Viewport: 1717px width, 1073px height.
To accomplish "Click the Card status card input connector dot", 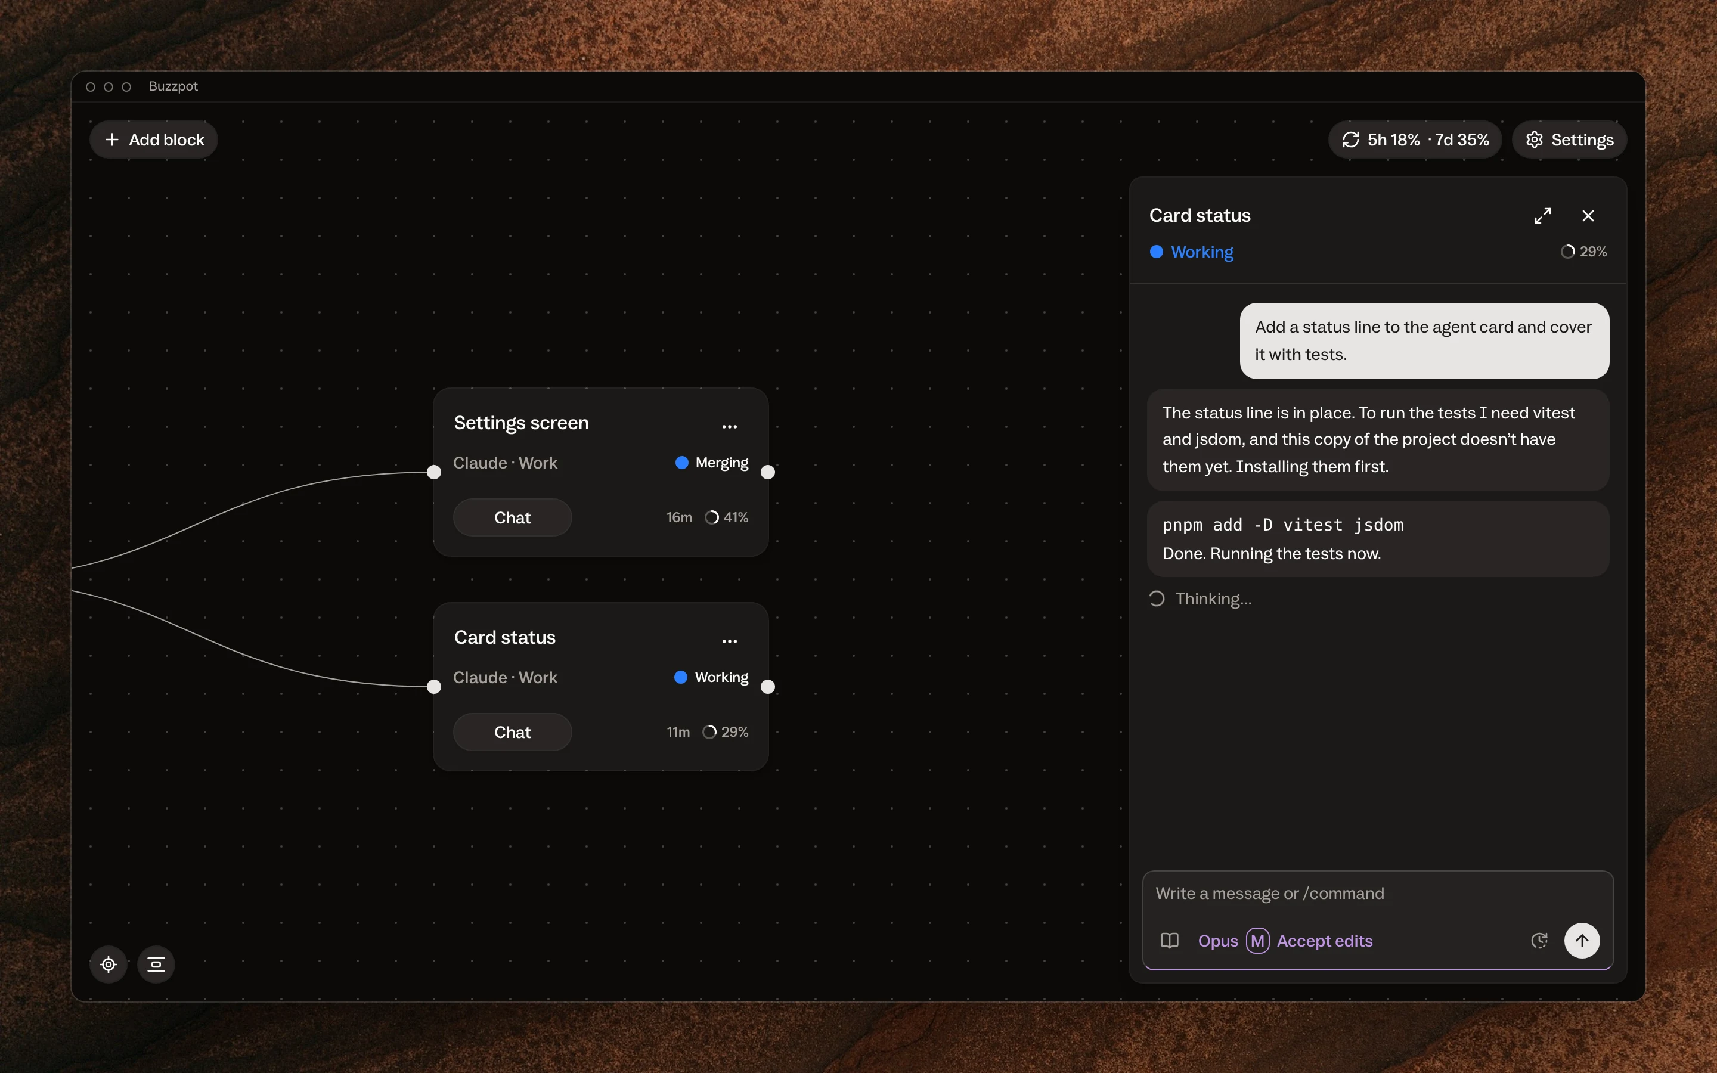I will [x=434, y=686].
